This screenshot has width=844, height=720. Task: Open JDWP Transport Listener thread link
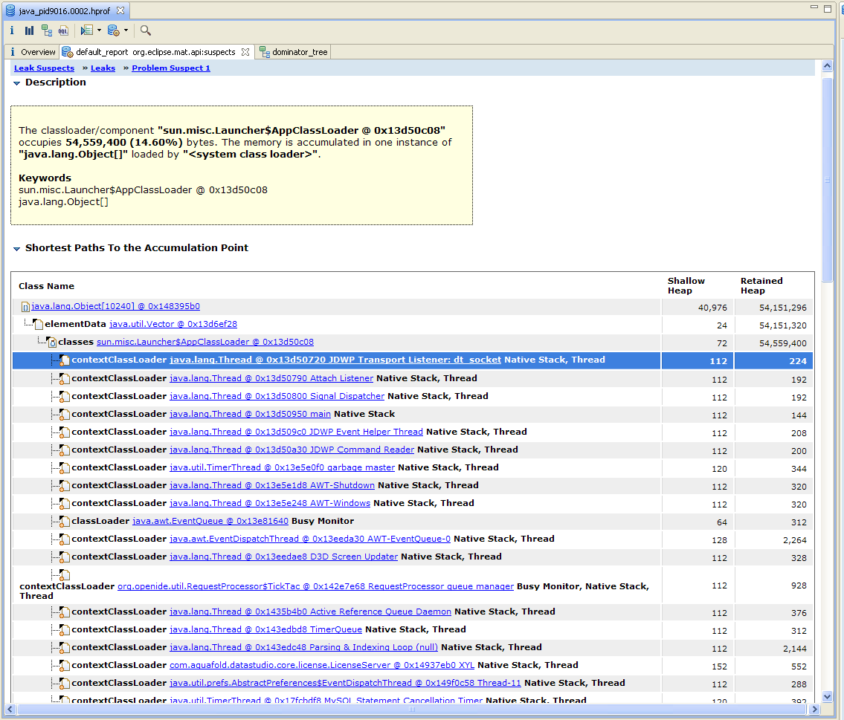click(x=335, y=360)
